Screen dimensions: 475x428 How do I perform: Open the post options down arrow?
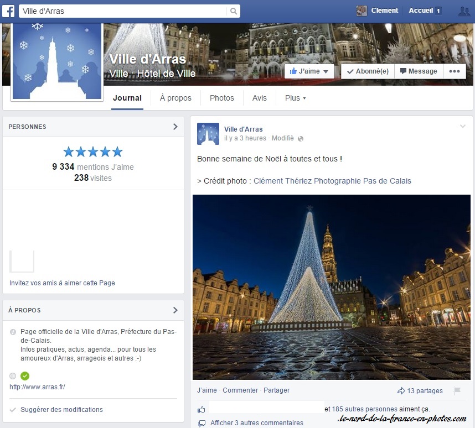click(463, 127)
